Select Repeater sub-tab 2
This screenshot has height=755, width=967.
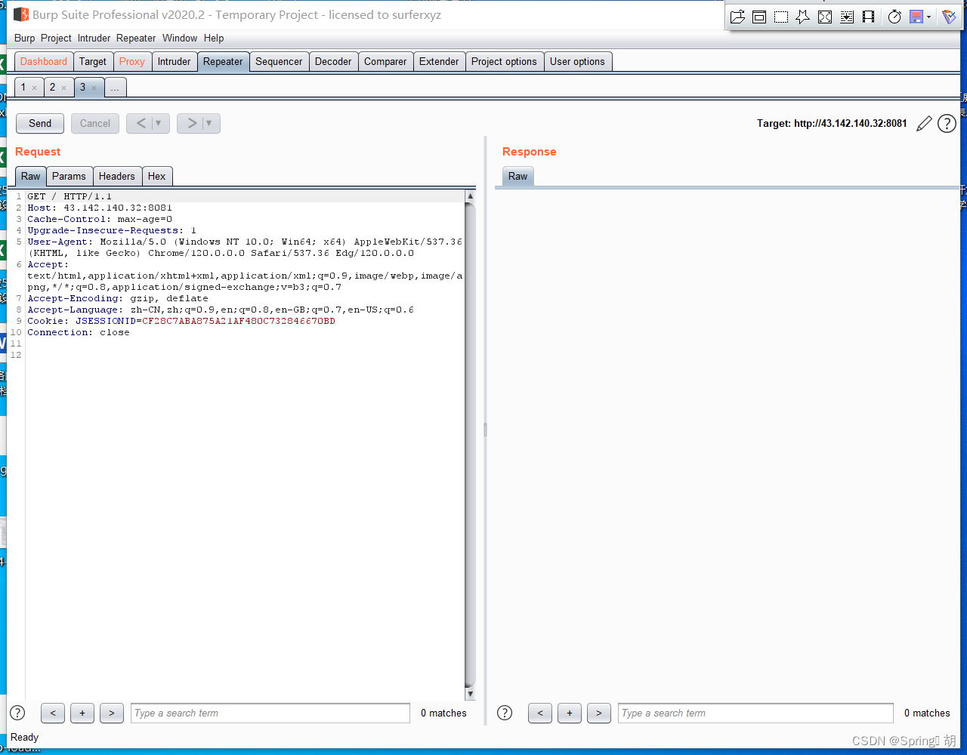pos(52,88)
